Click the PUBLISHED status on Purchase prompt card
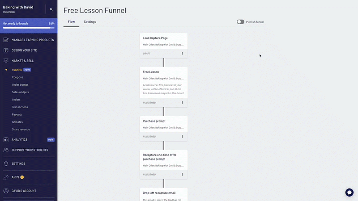 (x=149, y=137)
